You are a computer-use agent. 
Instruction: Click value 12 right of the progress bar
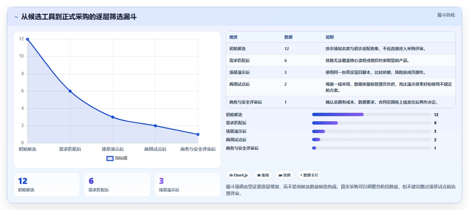pyautogui.click(x=436, y=115)
